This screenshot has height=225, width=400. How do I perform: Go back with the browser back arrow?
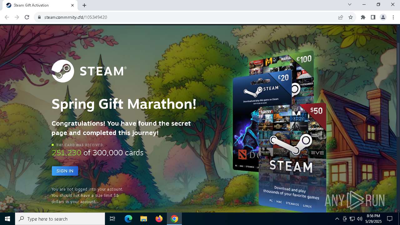7,17
